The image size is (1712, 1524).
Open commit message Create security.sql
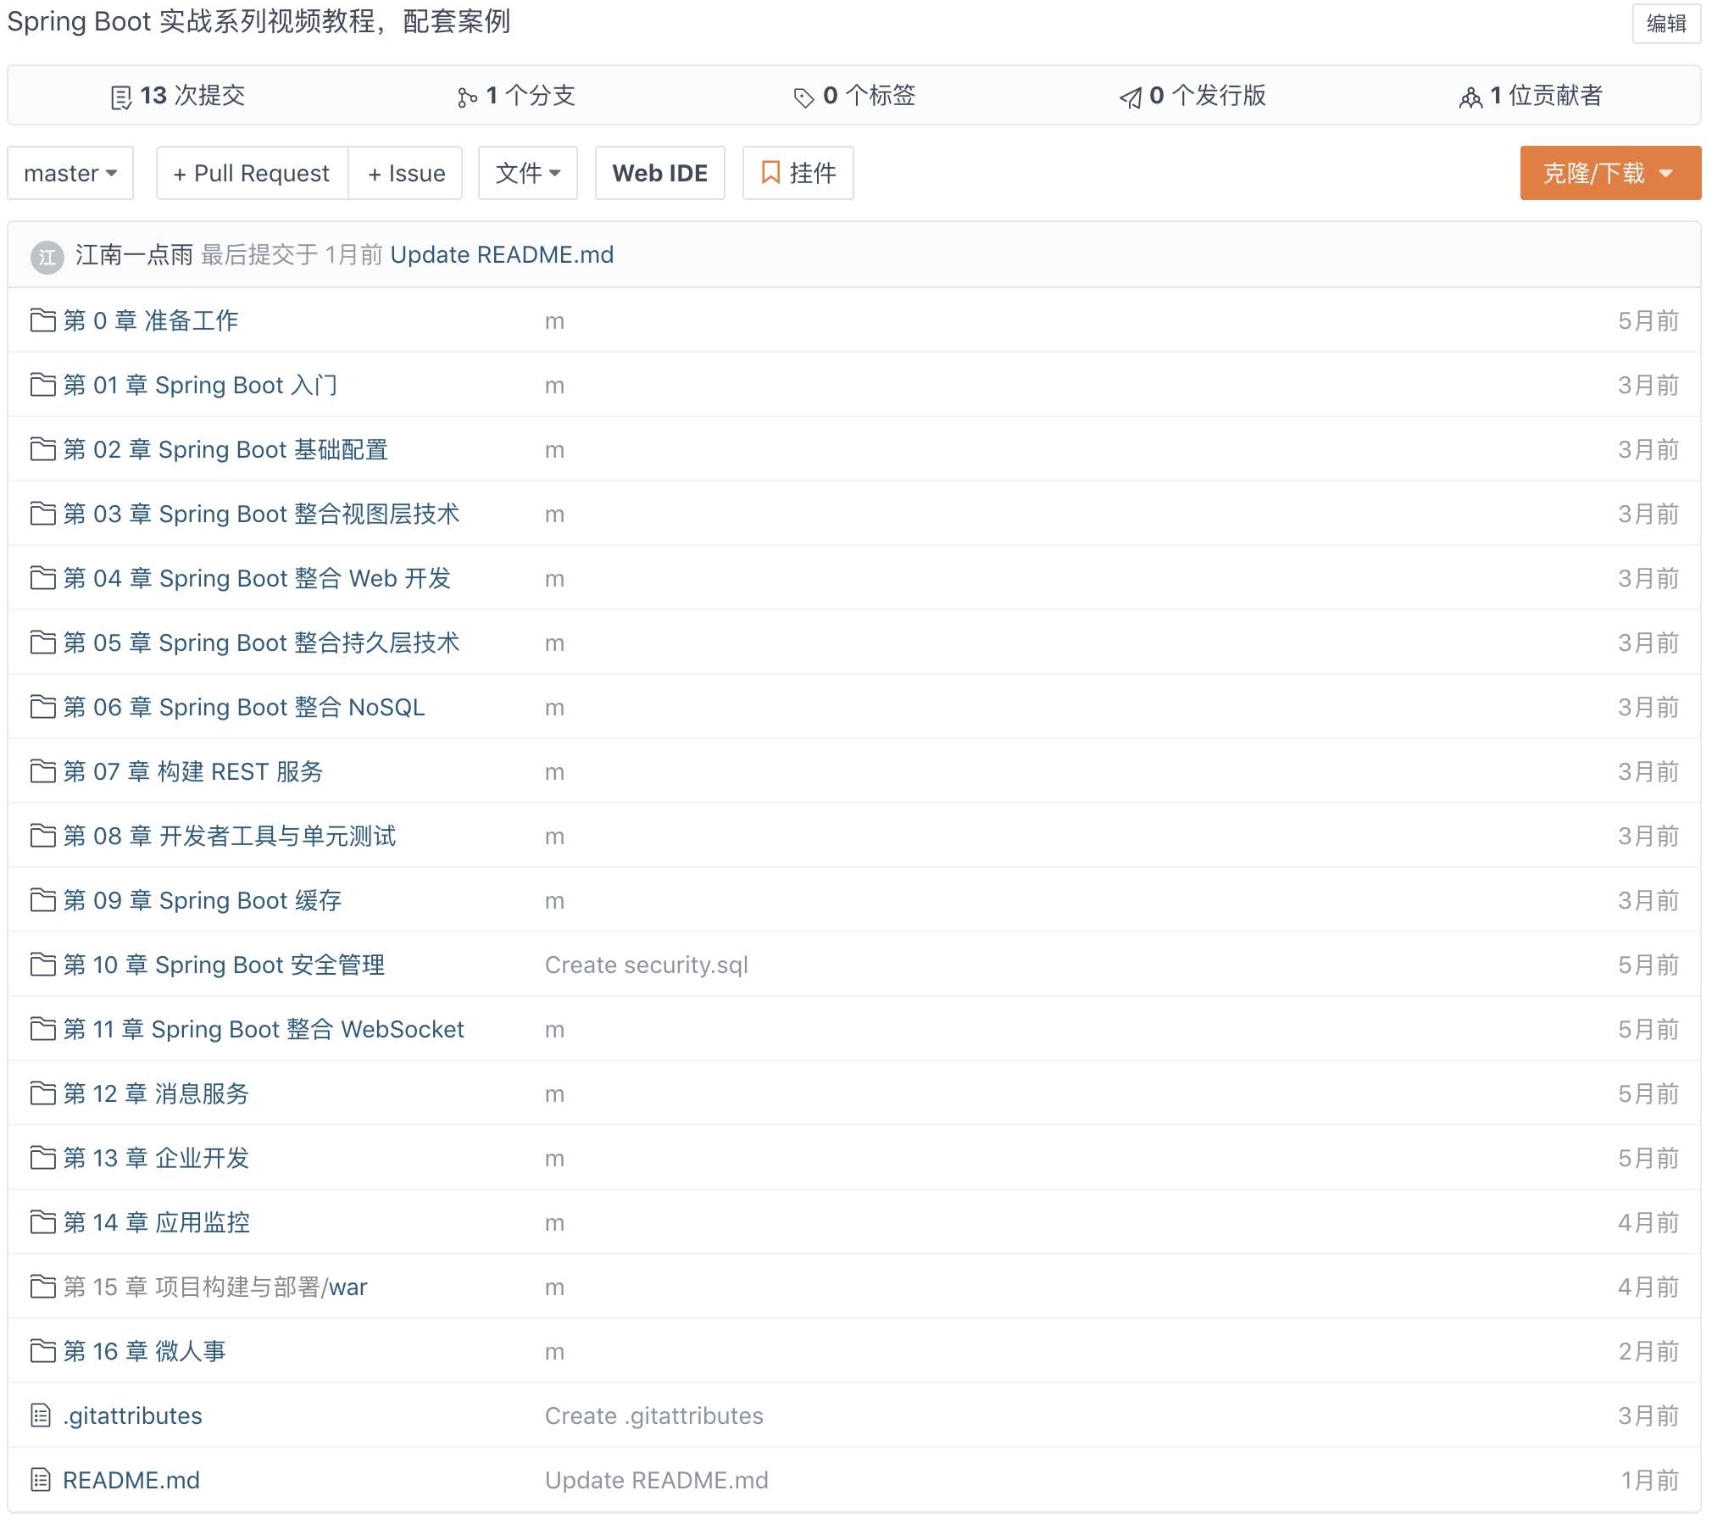tap(647, 965)
